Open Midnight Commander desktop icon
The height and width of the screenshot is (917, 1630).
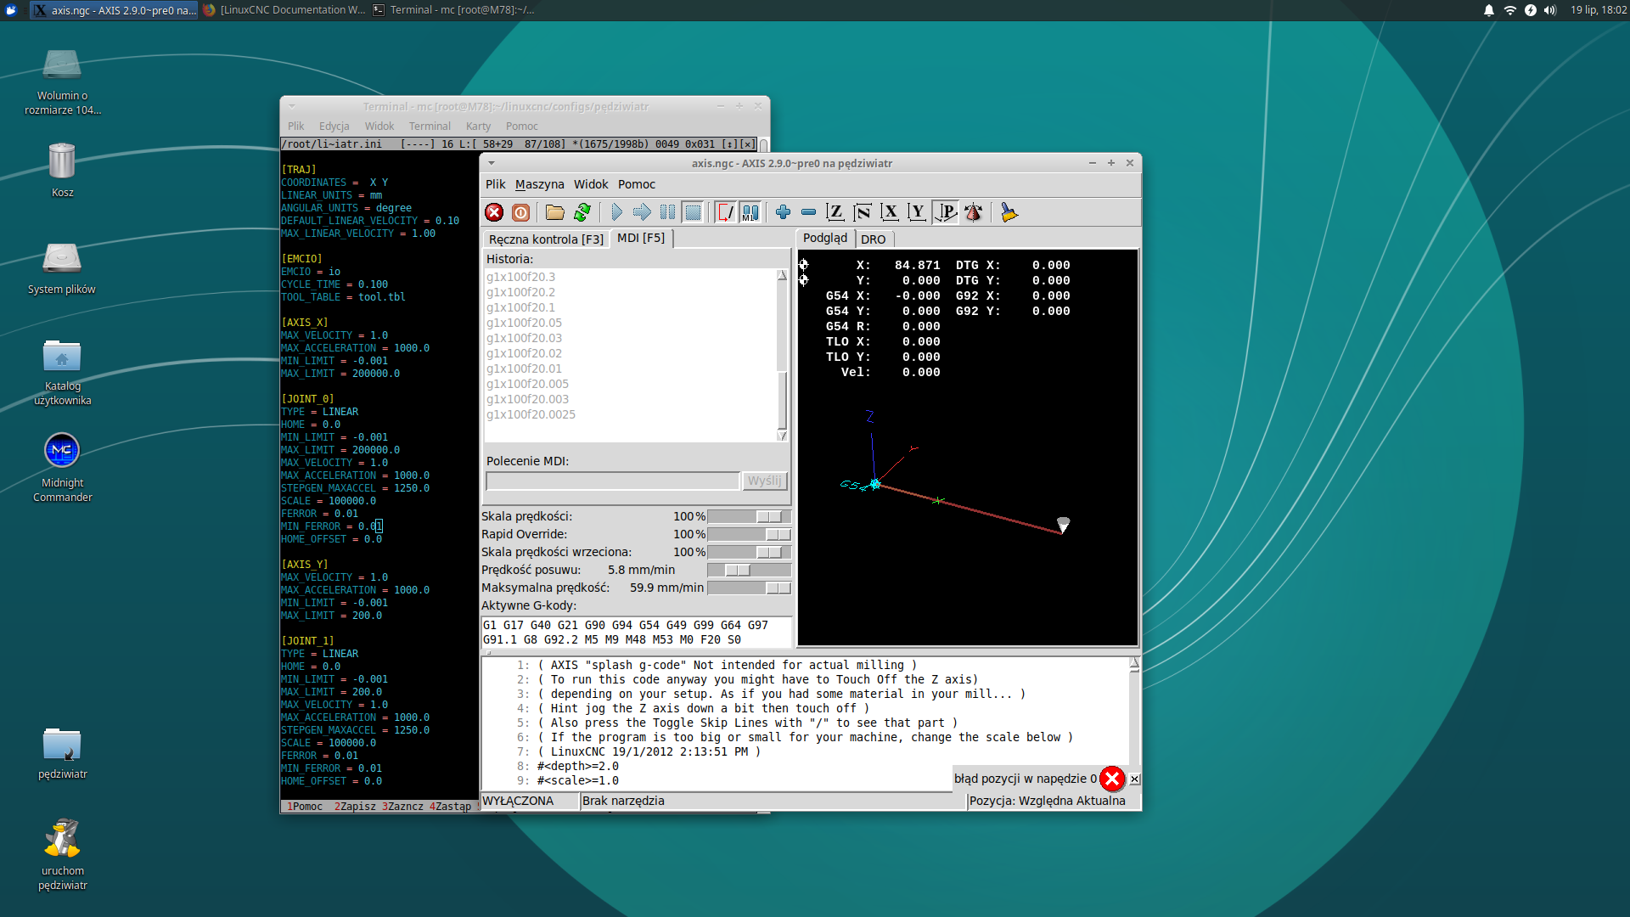[62, 467]
